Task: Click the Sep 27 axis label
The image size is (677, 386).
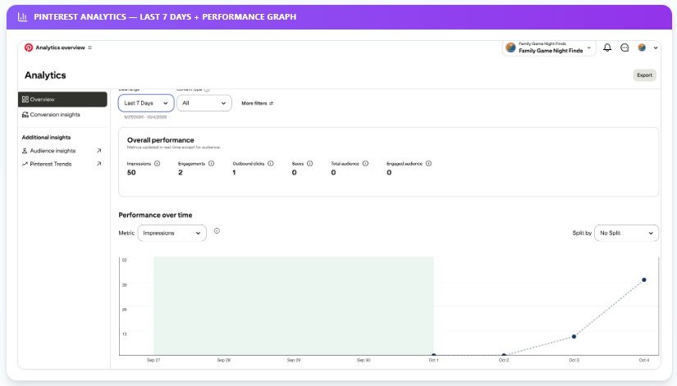Action: 153,360
